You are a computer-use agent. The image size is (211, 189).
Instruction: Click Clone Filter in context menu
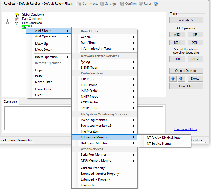pyautogui.click(x=43, y=89)
